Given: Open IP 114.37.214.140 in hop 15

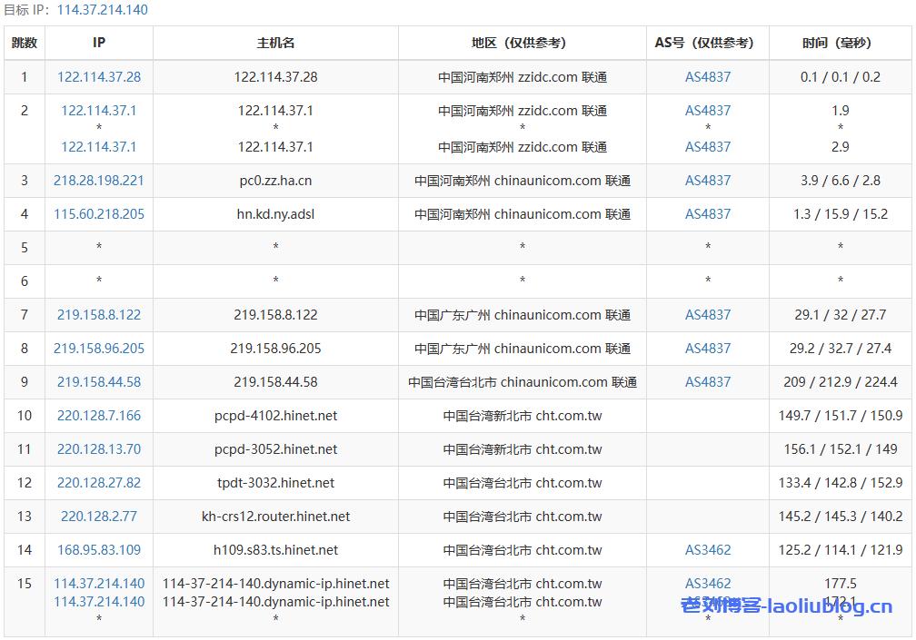Looking at the screenshot, I should [98, 583].
